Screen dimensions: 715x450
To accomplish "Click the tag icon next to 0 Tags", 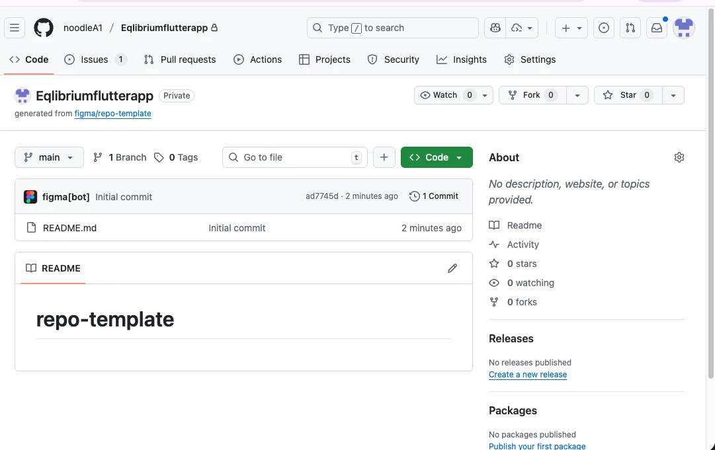I will [x=159, y=157].
